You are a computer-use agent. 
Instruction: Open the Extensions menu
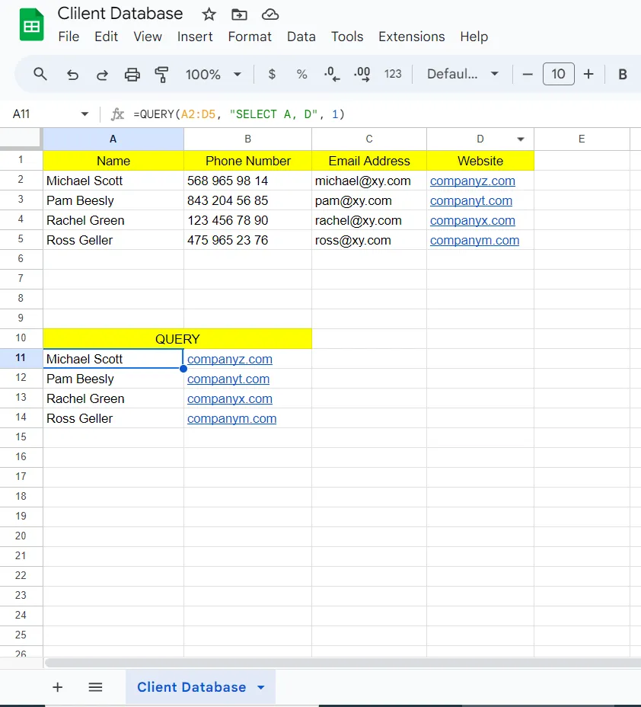click(411, 37)
